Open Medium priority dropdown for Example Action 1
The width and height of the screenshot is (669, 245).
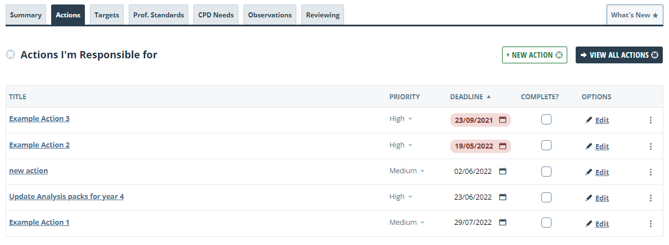(407, 222)
